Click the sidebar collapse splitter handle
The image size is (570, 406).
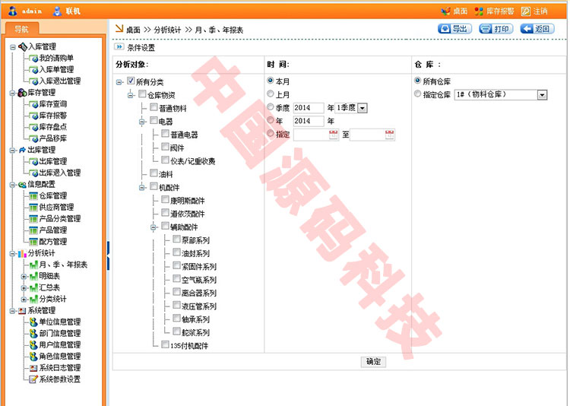(x=108, y=255)
